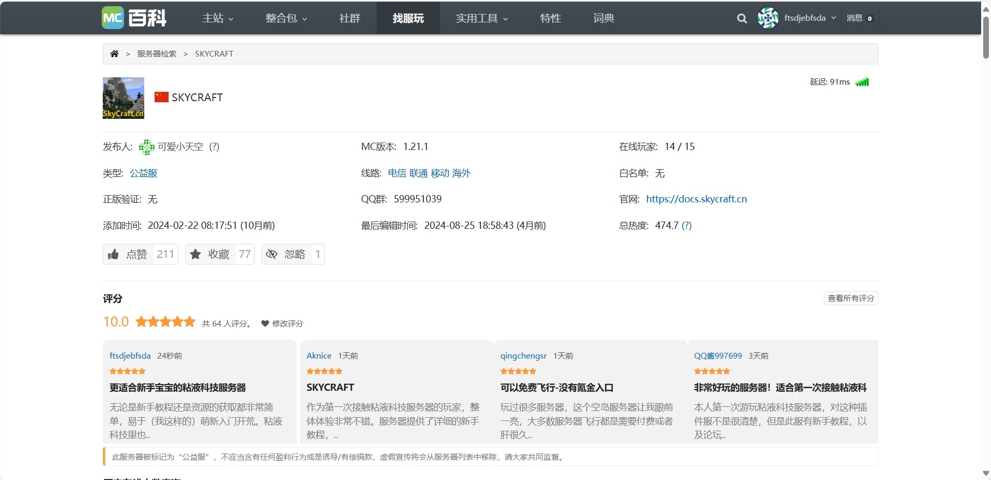Screen dimensions: 991x480
Task: Open the MC百科 logo homepage
Action: click(x=134, y=18)
